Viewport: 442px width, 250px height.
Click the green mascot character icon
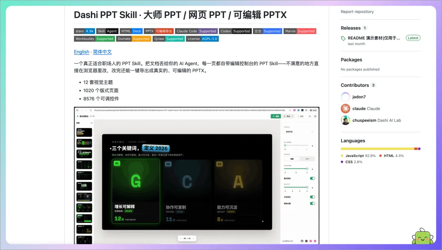pyautogui.click(x=422, y=236)
